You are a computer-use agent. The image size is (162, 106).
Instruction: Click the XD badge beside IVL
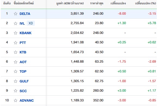coord(31,23)
